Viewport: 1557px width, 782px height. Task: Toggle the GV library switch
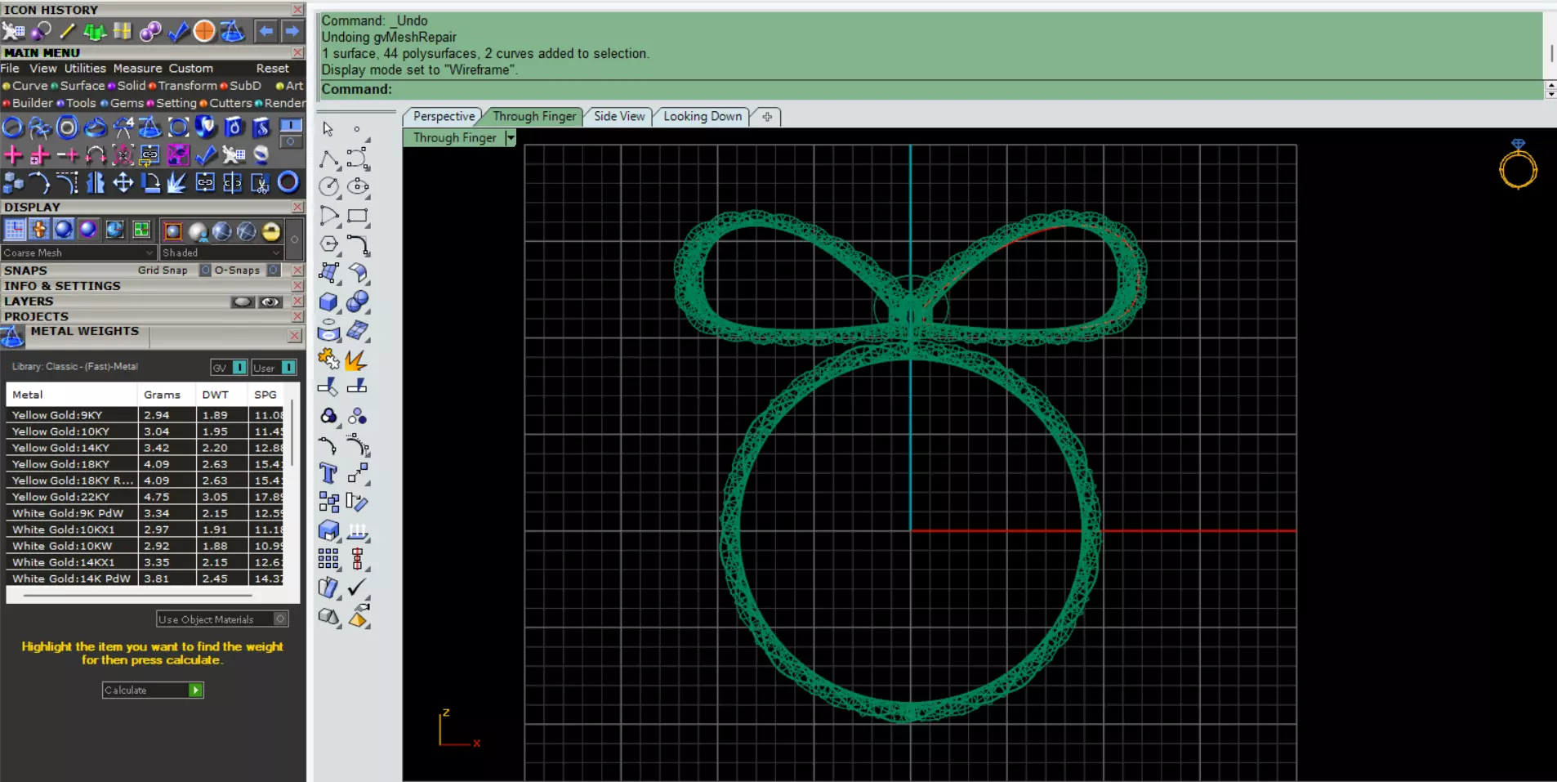(239, 368)
